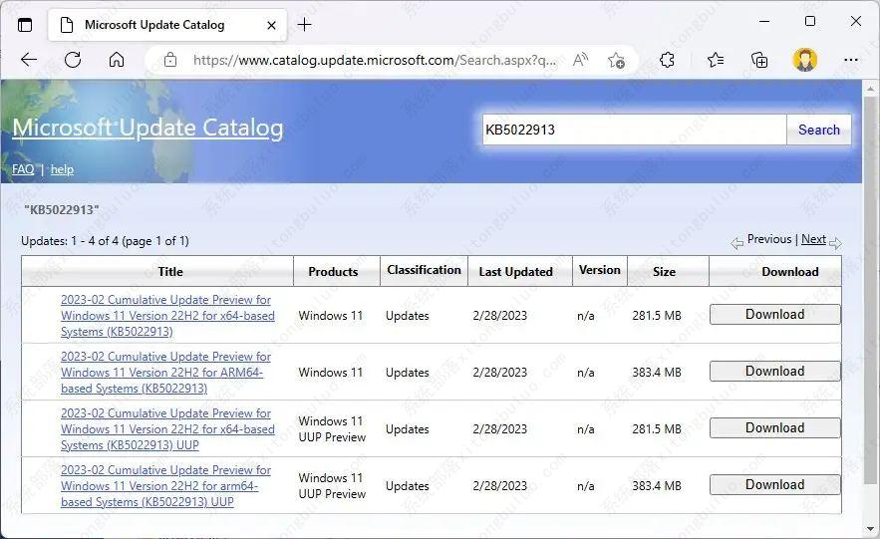Screen dimensions: 880x539
Task: Click the Next page link
Action: (813, 239)
